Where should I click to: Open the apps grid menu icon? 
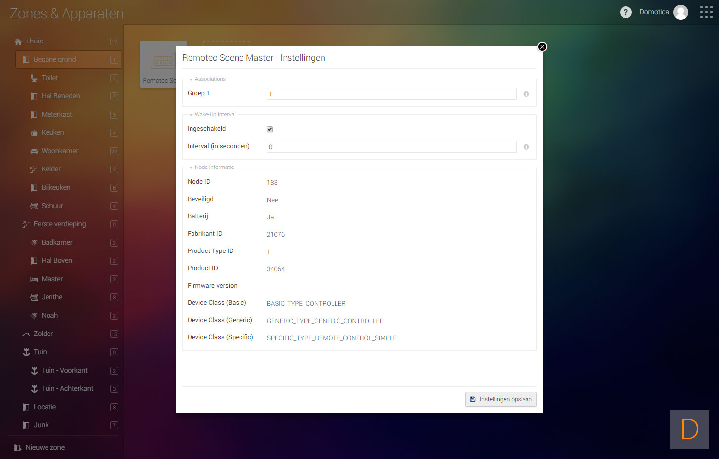[x=706, y=12]
